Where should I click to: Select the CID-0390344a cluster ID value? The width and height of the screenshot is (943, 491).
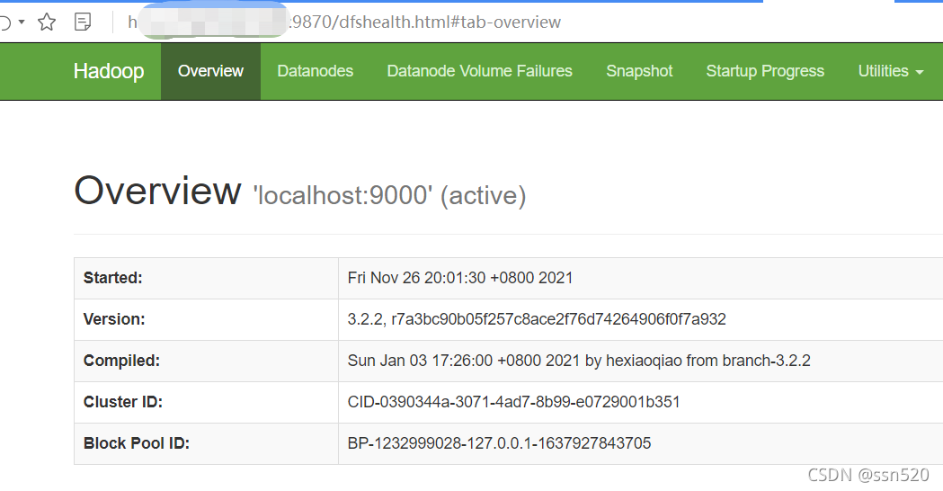tap(513, 402)
